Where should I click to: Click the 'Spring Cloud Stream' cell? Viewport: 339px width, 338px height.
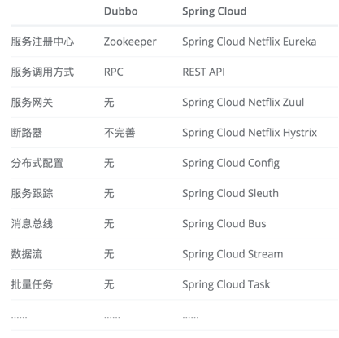pyautogui.click(x=233, y=255)
